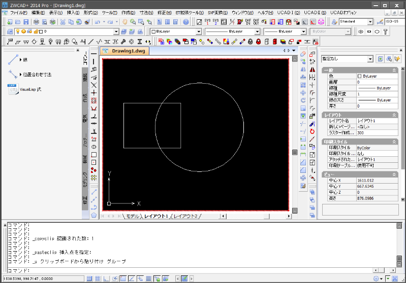Toggle Lineweight display in status bar
406x283 pixels.
pos(148,278)
